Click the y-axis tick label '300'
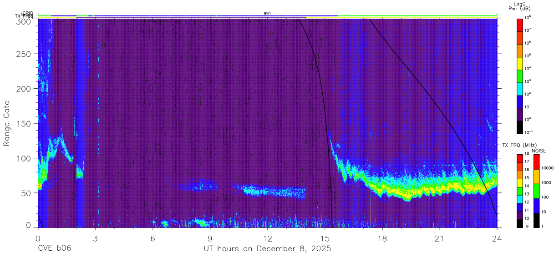The image size is (559, 258). pos(24,21)
